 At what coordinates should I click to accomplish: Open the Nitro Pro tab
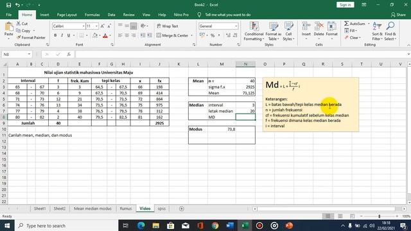point(181,15)
